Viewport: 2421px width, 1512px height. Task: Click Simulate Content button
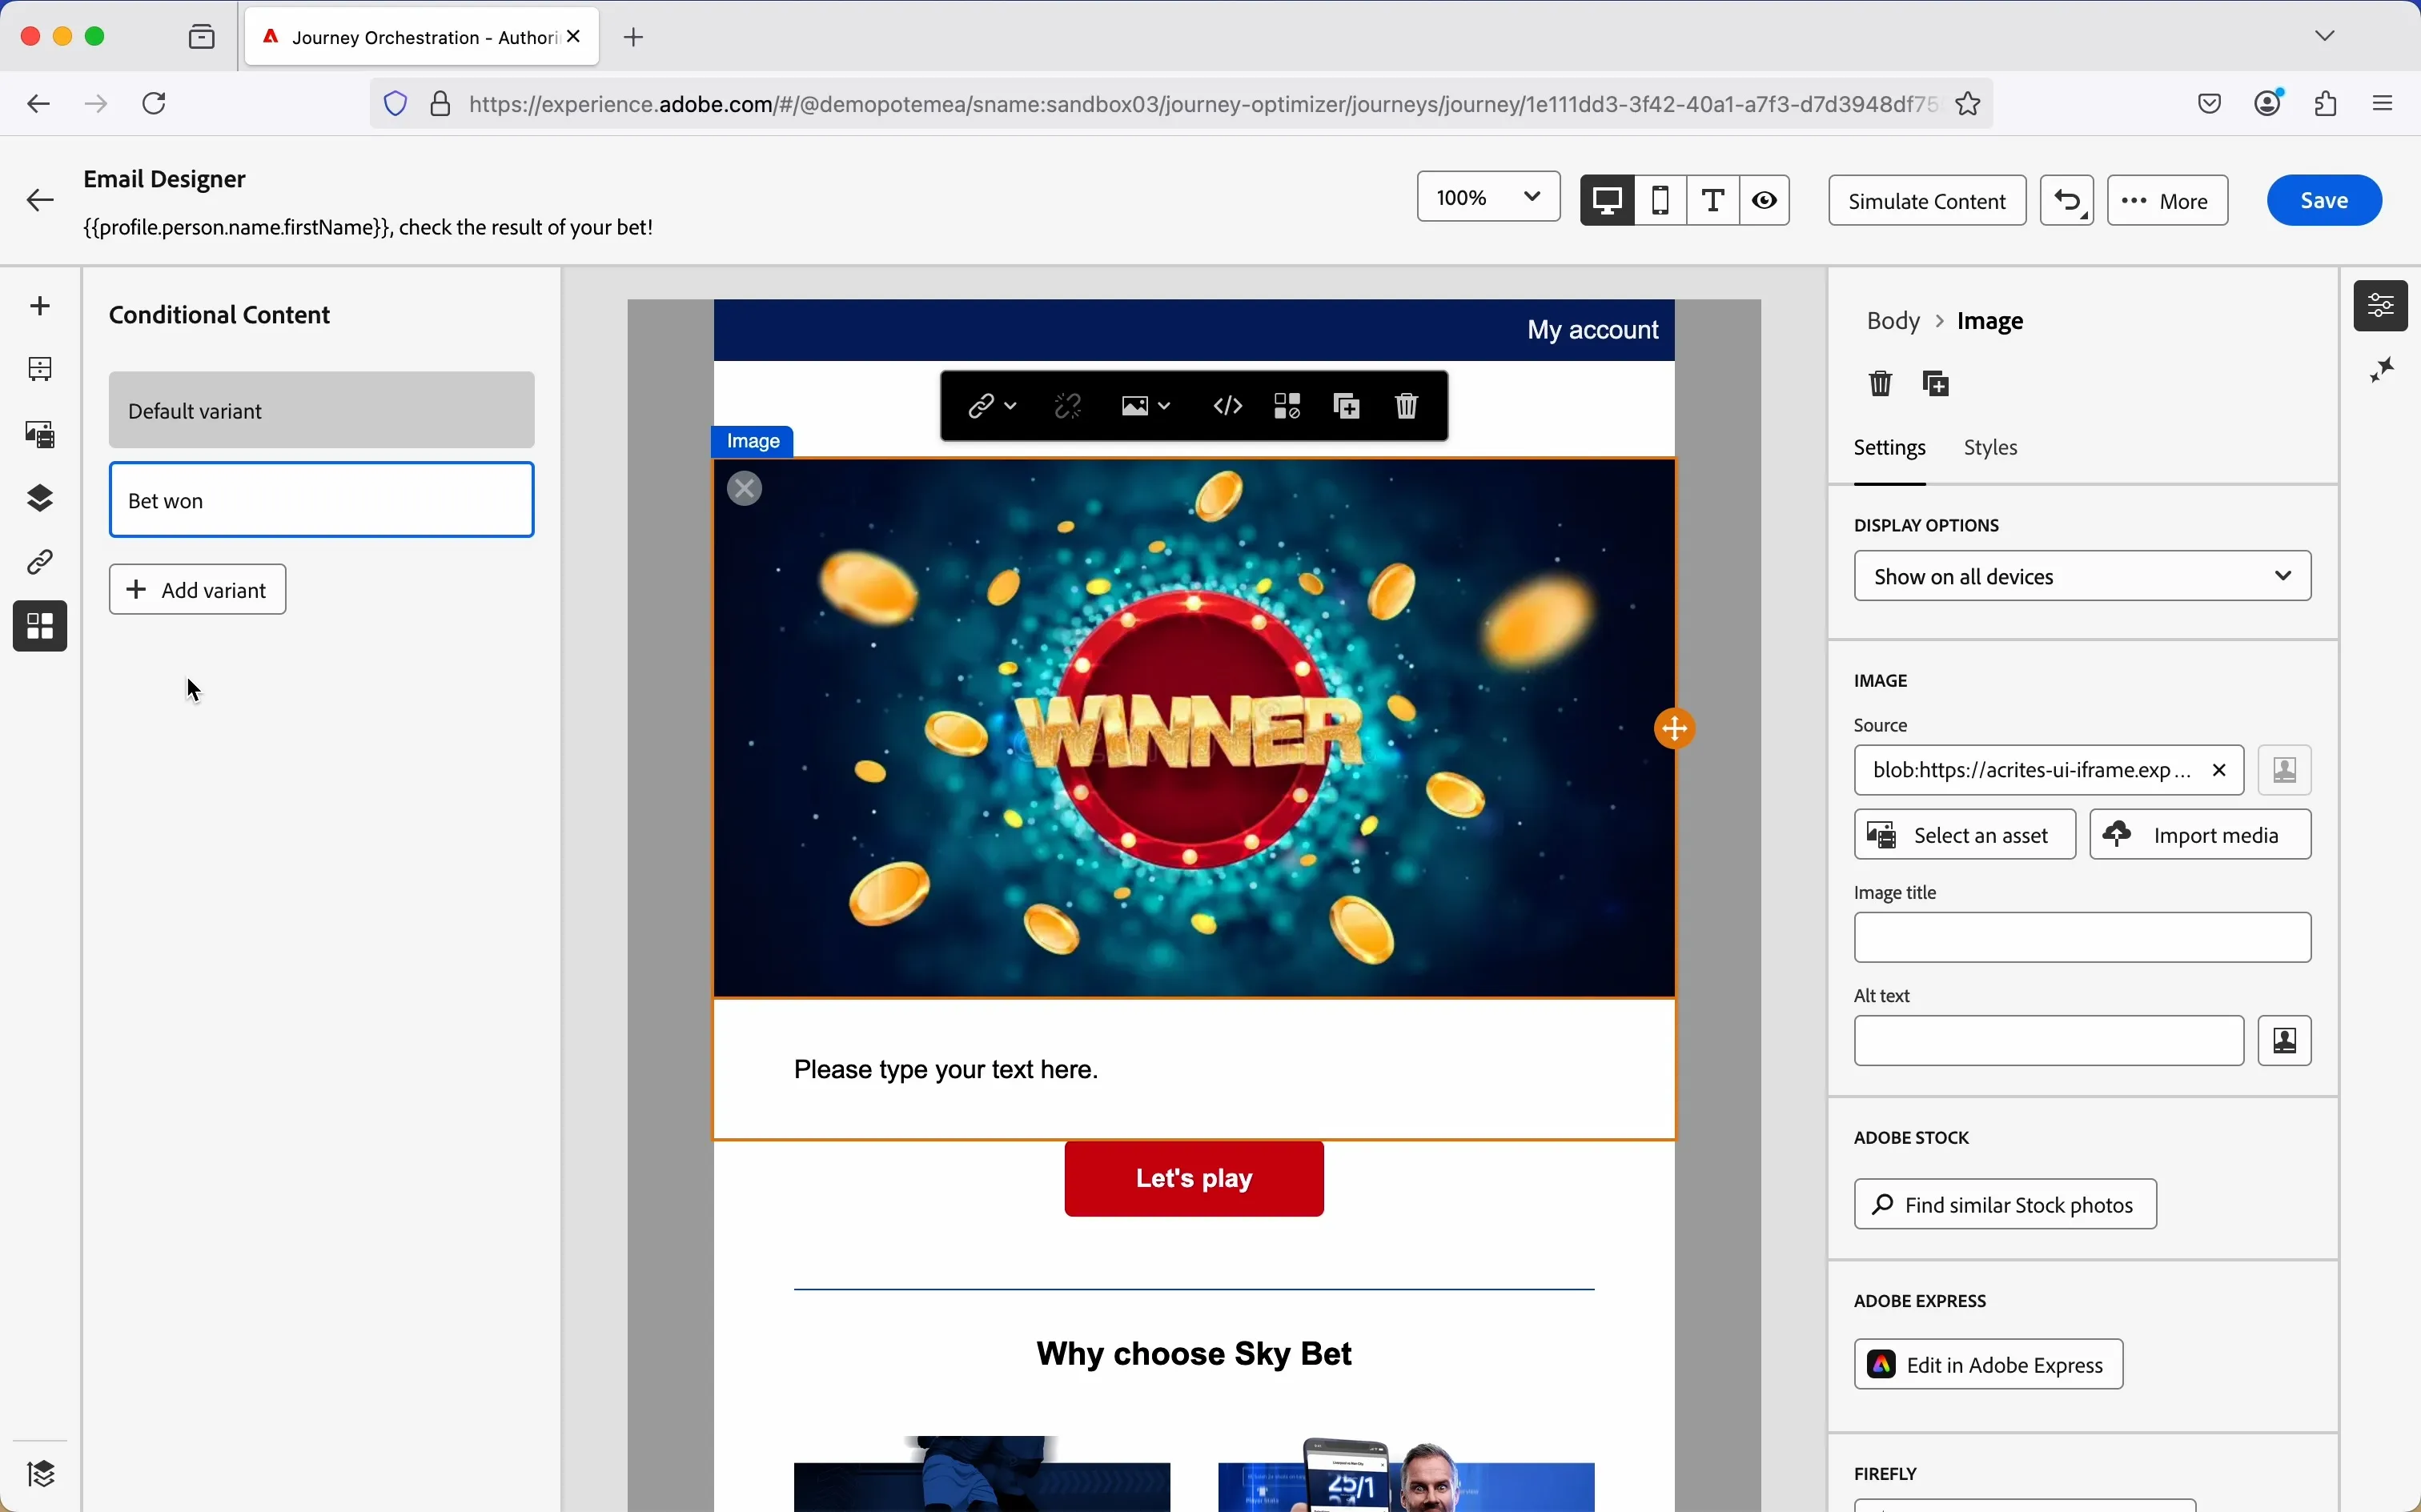1928,201
